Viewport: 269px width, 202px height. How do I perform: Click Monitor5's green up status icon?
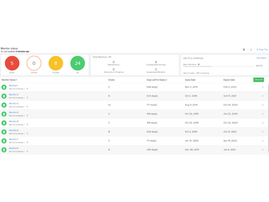(4, 123)
